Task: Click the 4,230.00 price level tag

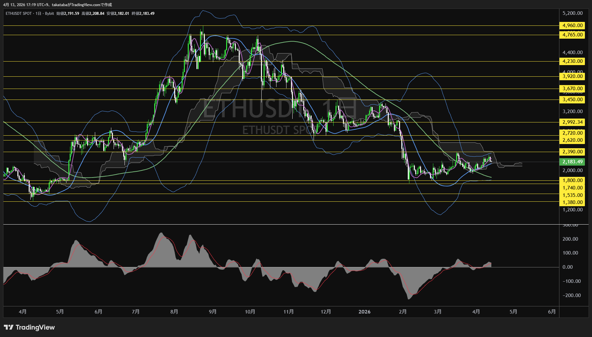Action: (x=572, y=61)
